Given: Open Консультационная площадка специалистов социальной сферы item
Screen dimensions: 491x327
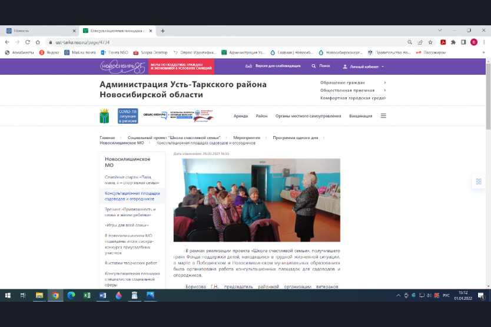Looking at the screenshot, I should 132,279.
